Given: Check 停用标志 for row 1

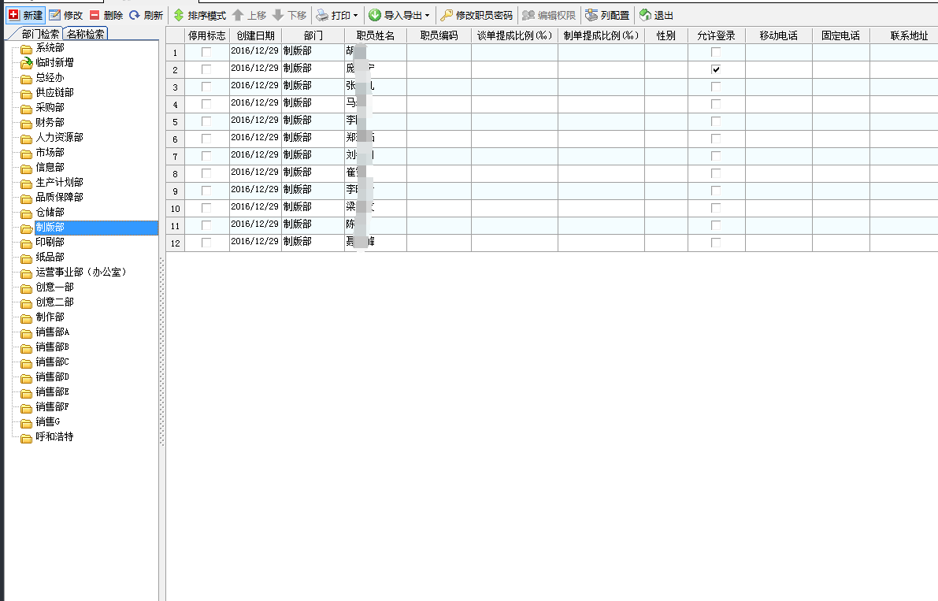Looking at the screenshot, I should click(206, 52).
